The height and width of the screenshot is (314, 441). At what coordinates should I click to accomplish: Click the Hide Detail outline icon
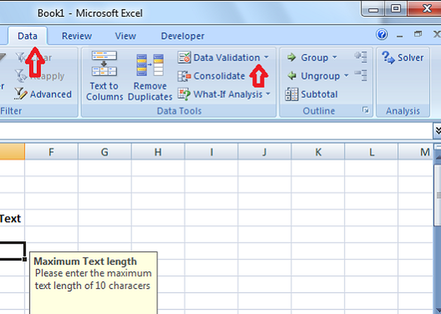click(361, 75)
